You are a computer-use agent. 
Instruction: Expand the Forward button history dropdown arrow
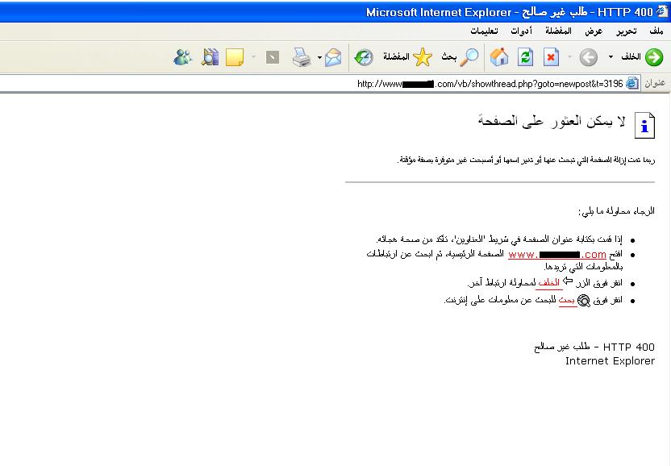[x=569, y=57]
